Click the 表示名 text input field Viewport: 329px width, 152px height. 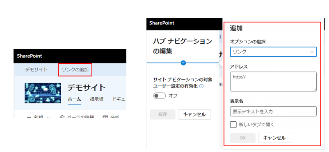273,112
